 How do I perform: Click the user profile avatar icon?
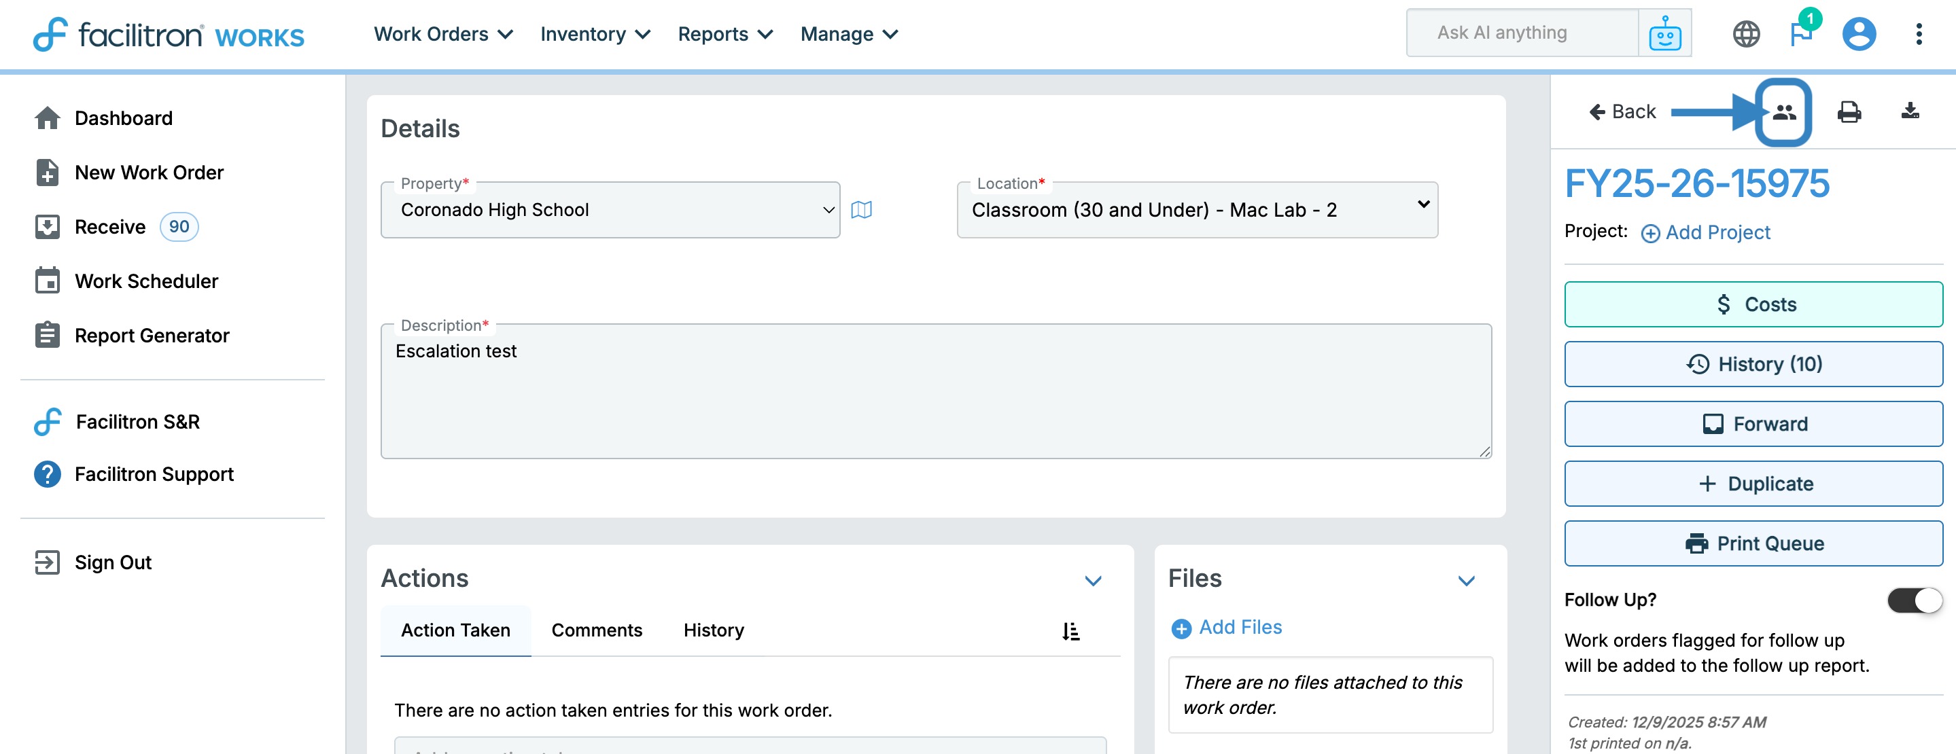(x=1858, y=33)
